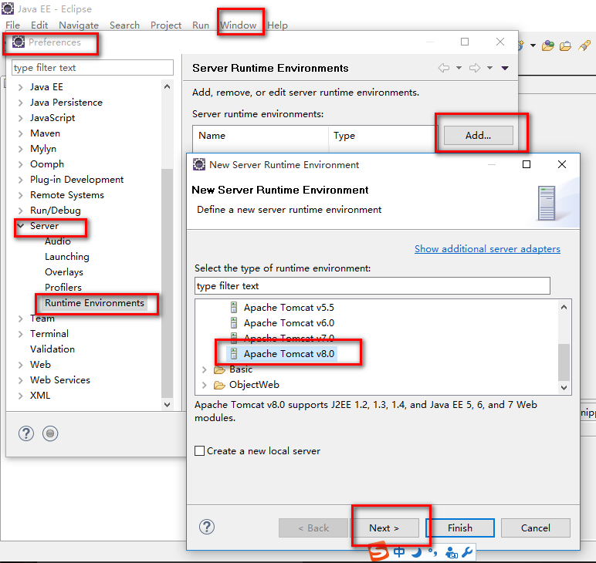The width and height of the screenshot is (596, 563).
Task: Open the Search menu
Action: [124, 25]
